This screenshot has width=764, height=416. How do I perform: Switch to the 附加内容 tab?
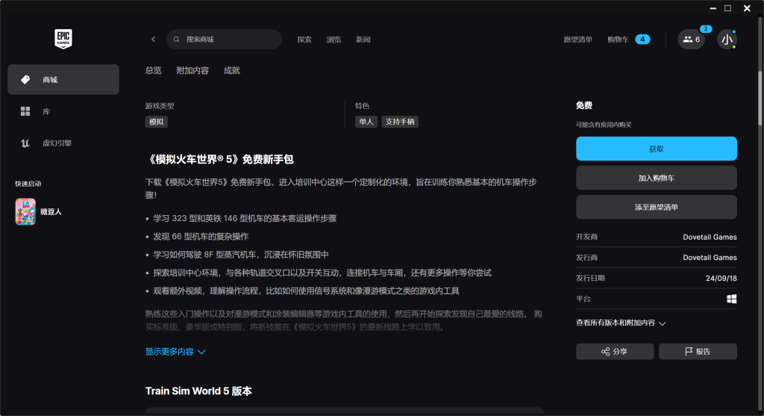[x=192, y=71]
